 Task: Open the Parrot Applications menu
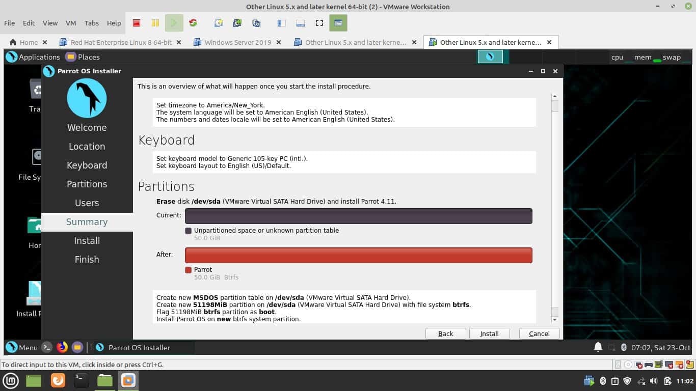click(33, 57)
